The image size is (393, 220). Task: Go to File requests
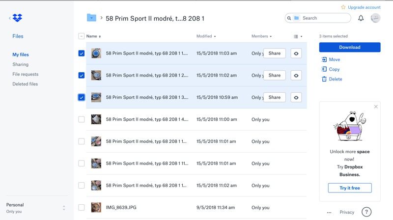[x=26, y=74]
